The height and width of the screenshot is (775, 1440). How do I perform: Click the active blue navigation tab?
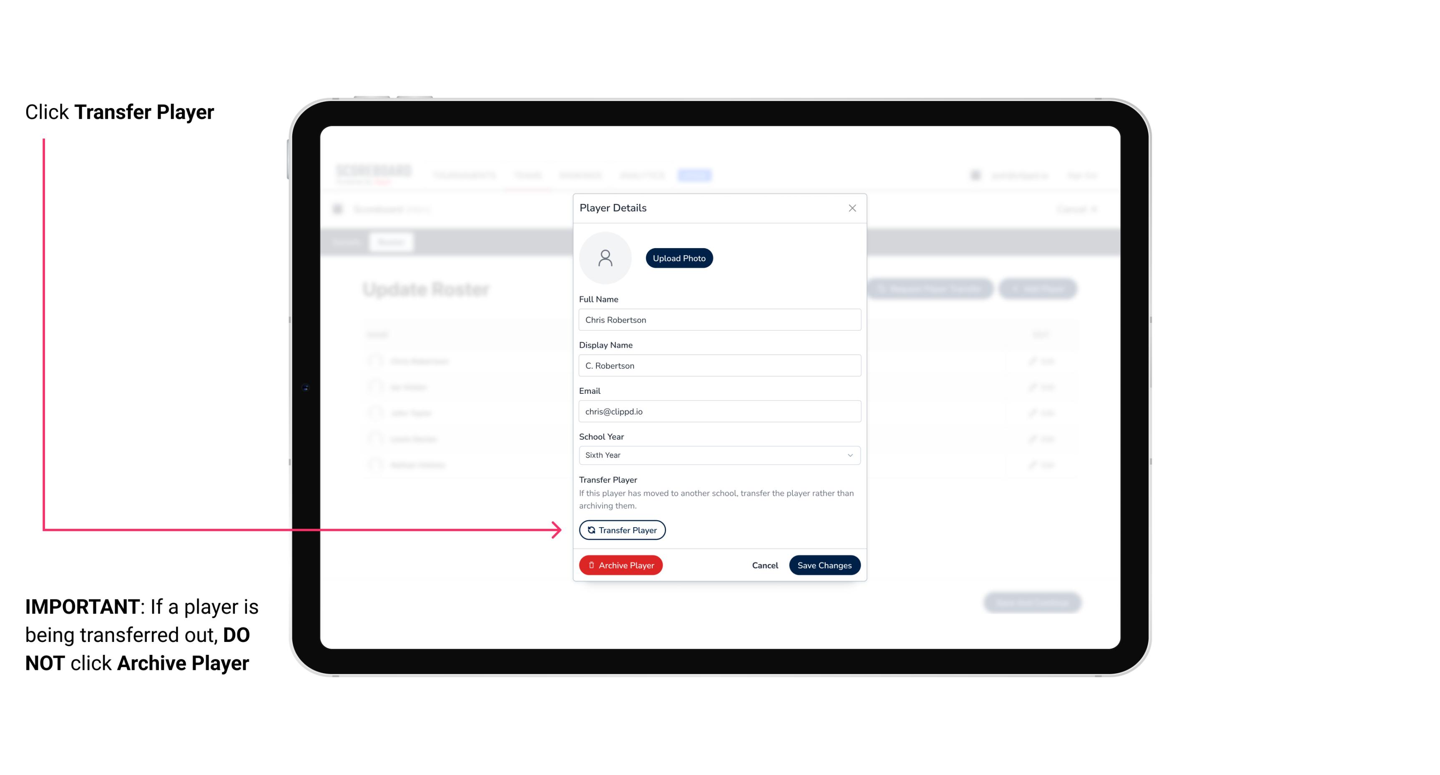point(696,175)
